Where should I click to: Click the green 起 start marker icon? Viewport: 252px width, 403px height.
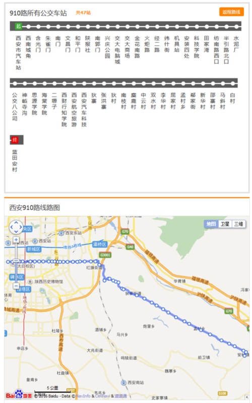tap(18, 26)
